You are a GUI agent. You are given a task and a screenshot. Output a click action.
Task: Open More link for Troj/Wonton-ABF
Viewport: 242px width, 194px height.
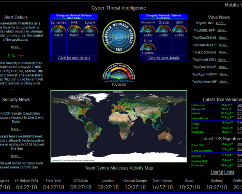click(224, 82)
